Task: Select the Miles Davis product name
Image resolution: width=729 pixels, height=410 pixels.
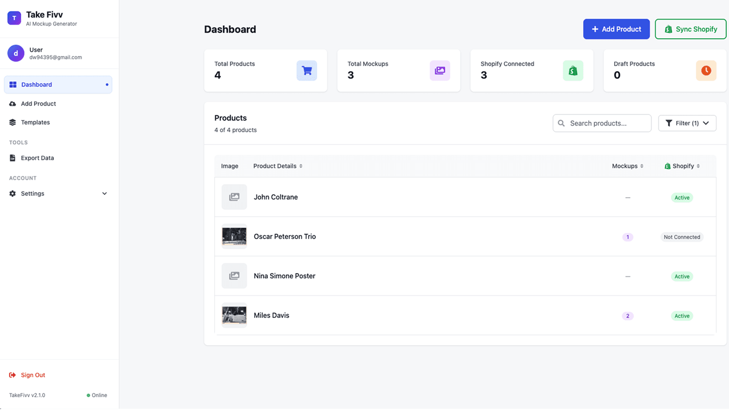Action: 272,315
